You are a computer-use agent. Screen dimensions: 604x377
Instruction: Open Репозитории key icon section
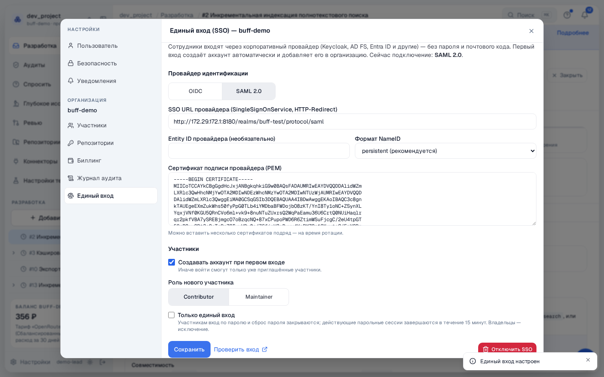pos(111,143)
